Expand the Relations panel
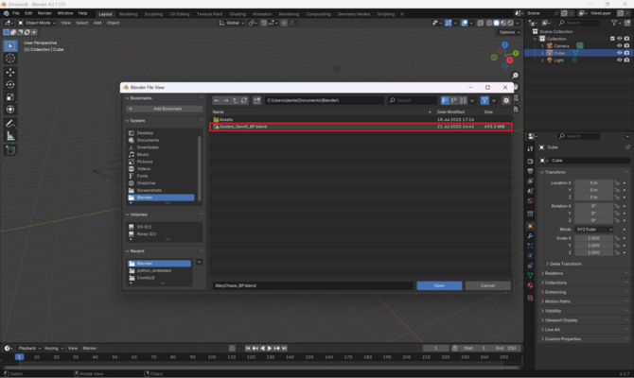Screen dimensions: 634x378 pyautogui.click(x=554, y=273)
